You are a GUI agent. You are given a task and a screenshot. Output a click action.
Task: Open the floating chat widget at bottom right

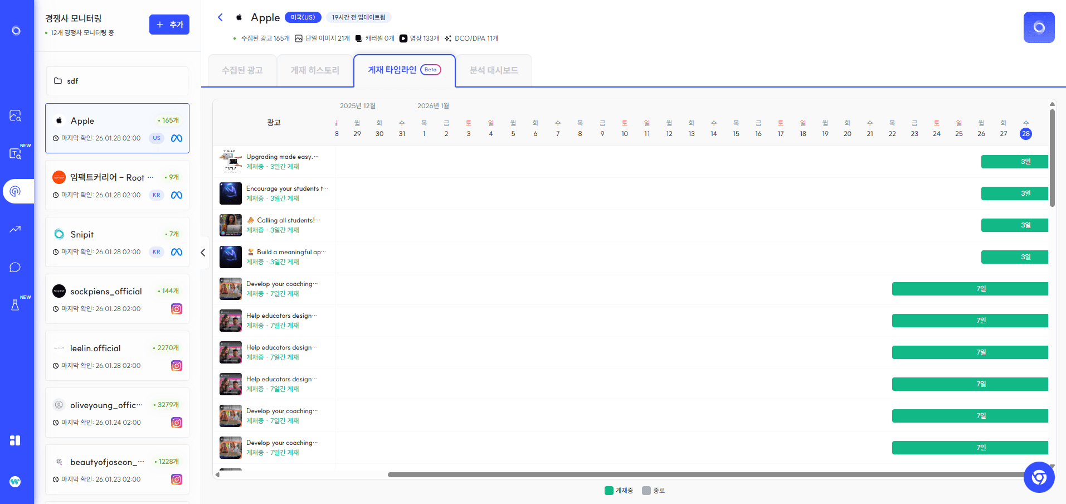1039,477
